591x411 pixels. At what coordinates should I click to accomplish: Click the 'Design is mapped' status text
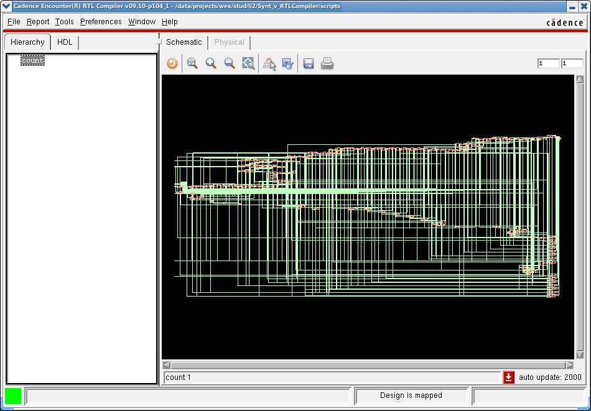point(411,395)
